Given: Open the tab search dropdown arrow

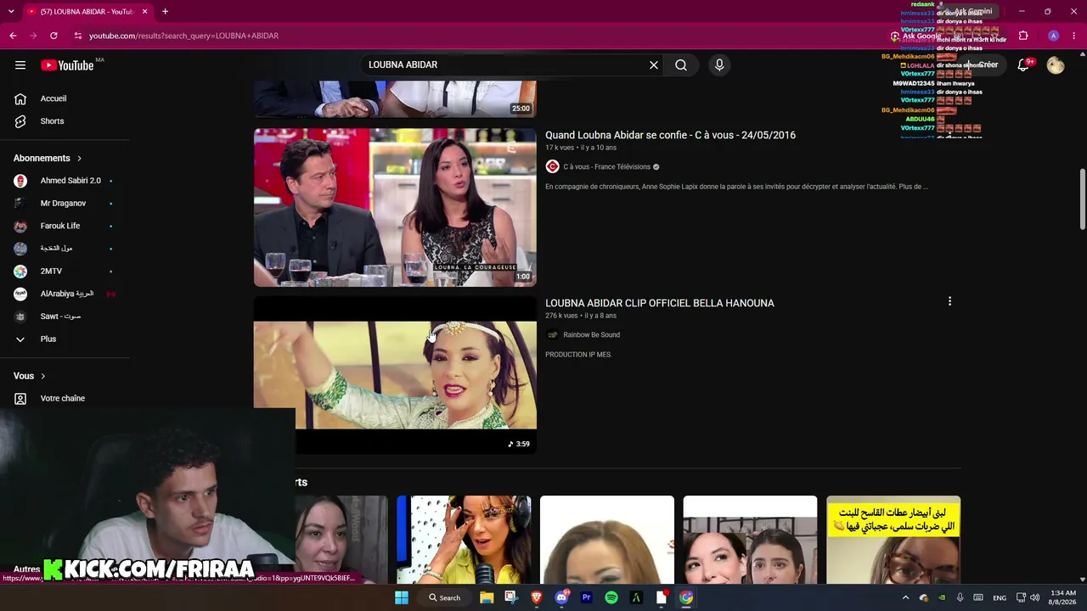Looking at the screenshot, I should [11, 12].
